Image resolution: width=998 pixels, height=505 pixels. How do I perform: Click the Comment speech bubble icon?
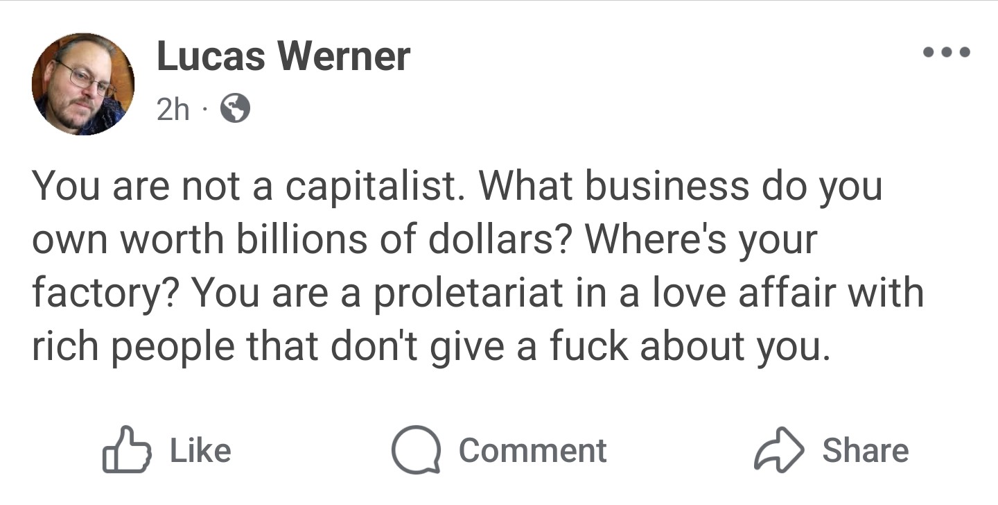416,450
